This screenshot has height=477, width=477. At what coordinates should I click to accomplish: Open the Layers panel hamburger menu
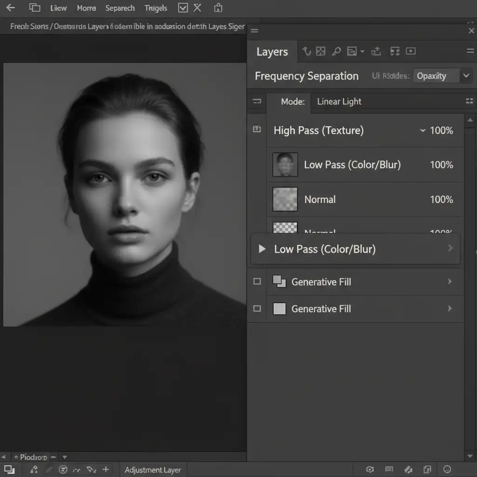[x=470, y=52]
